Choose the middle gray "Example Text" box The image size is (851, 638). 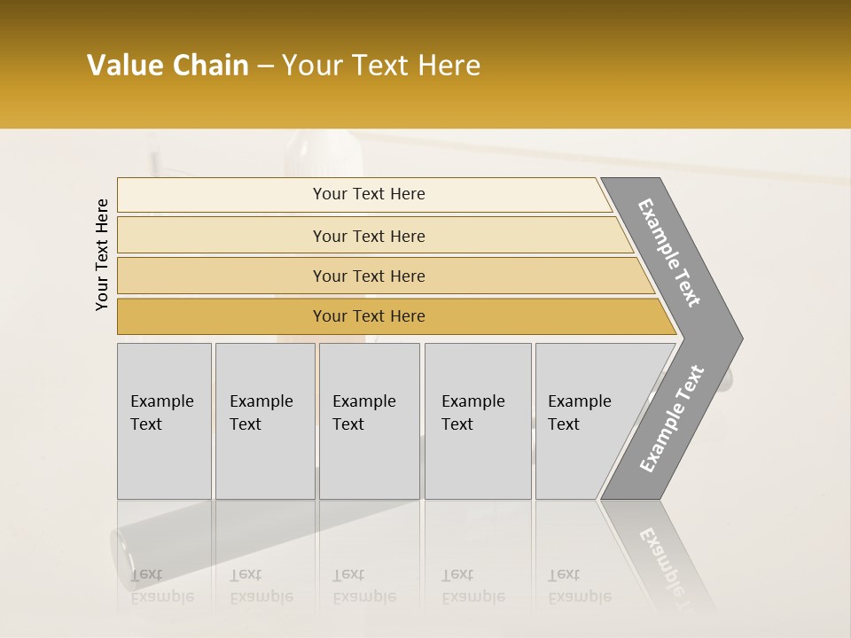[x=369, y=421]
